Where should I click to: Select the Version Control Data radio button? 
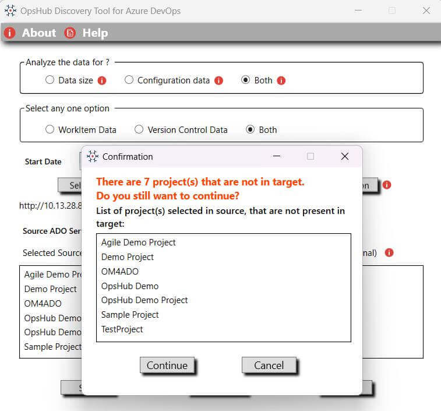139,129
